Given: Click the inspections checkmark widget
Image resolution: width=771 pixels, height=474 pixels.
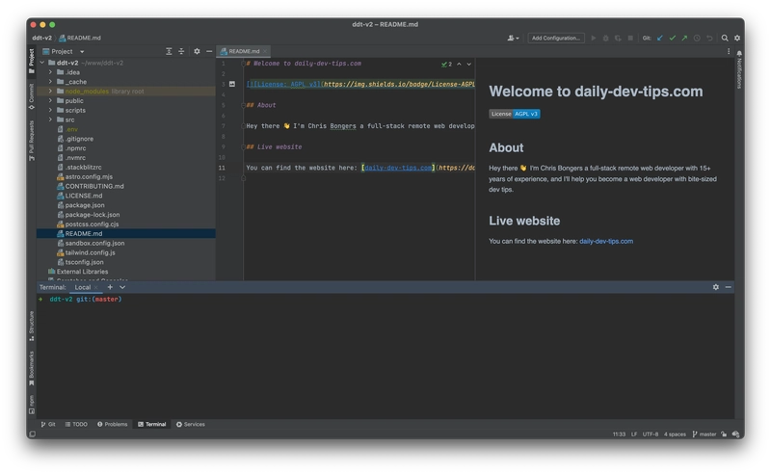Looking at the screenshot, I should pos(447,64).
